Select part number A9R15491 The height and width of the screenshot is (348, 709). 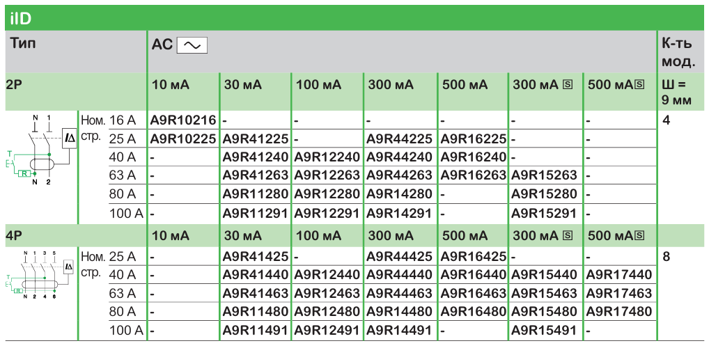[x=544, y=330]
